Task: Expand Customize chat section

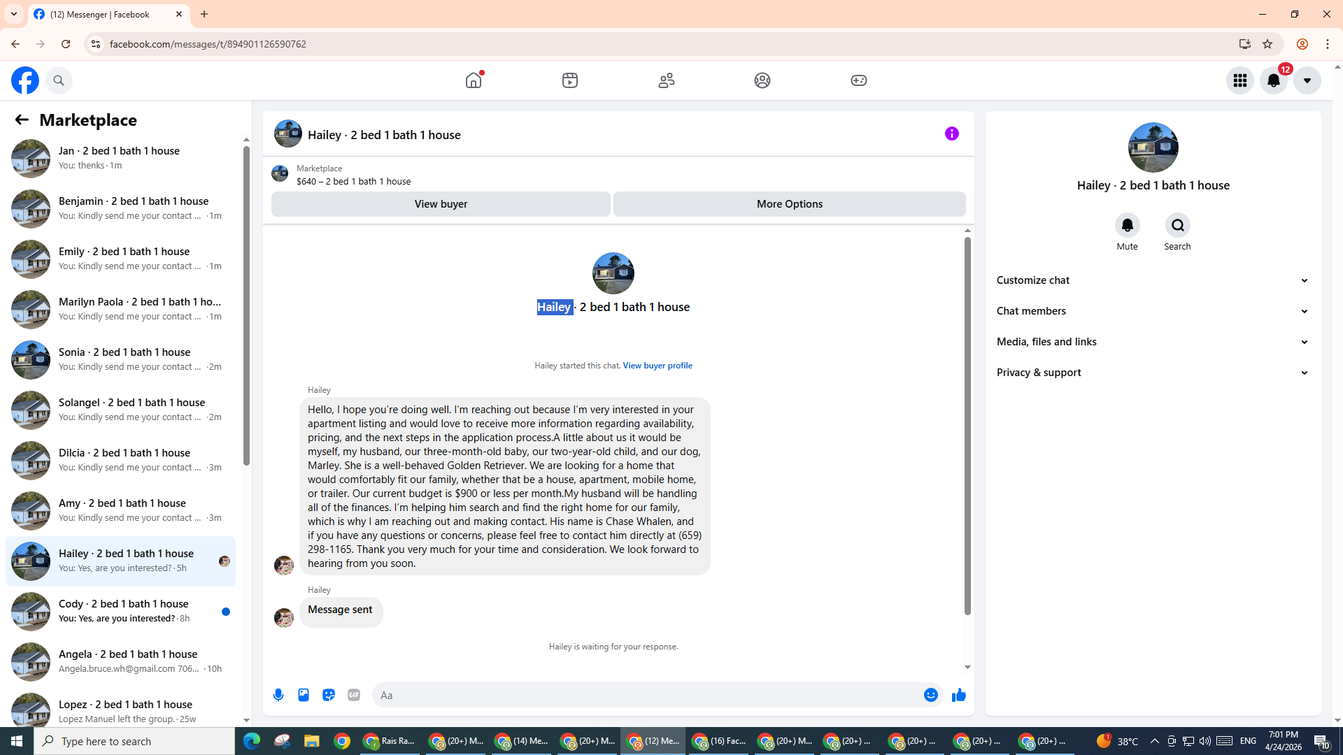Action: coord(1153,280)
